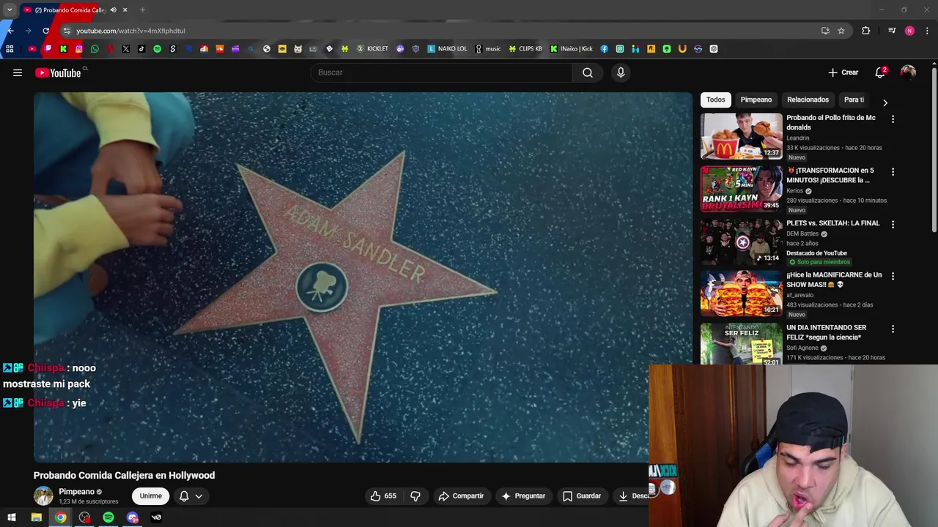Click into the Buscar search field
Viewport: 938px width, 527px height.
[442, 72]
